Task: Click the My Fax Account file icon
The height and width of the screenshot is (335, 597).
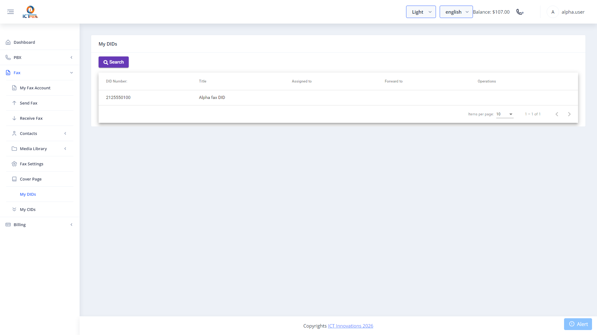Action: pos(14,88)
